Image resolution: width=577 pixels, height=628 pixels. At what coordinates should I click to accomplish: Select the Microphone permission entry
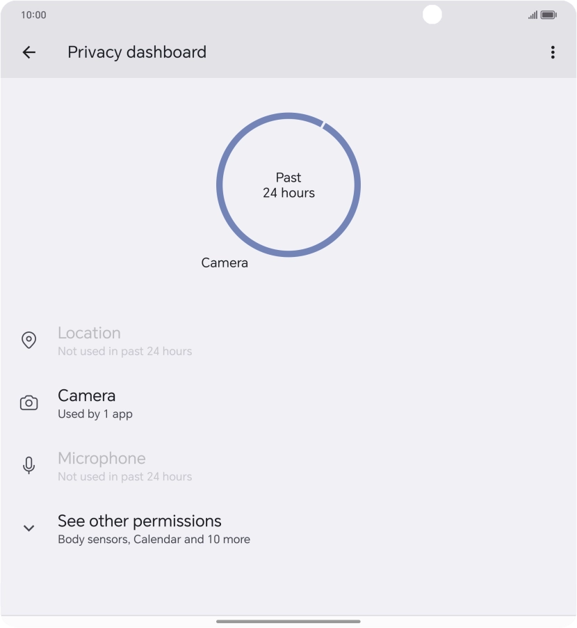[x=101, y=458]
